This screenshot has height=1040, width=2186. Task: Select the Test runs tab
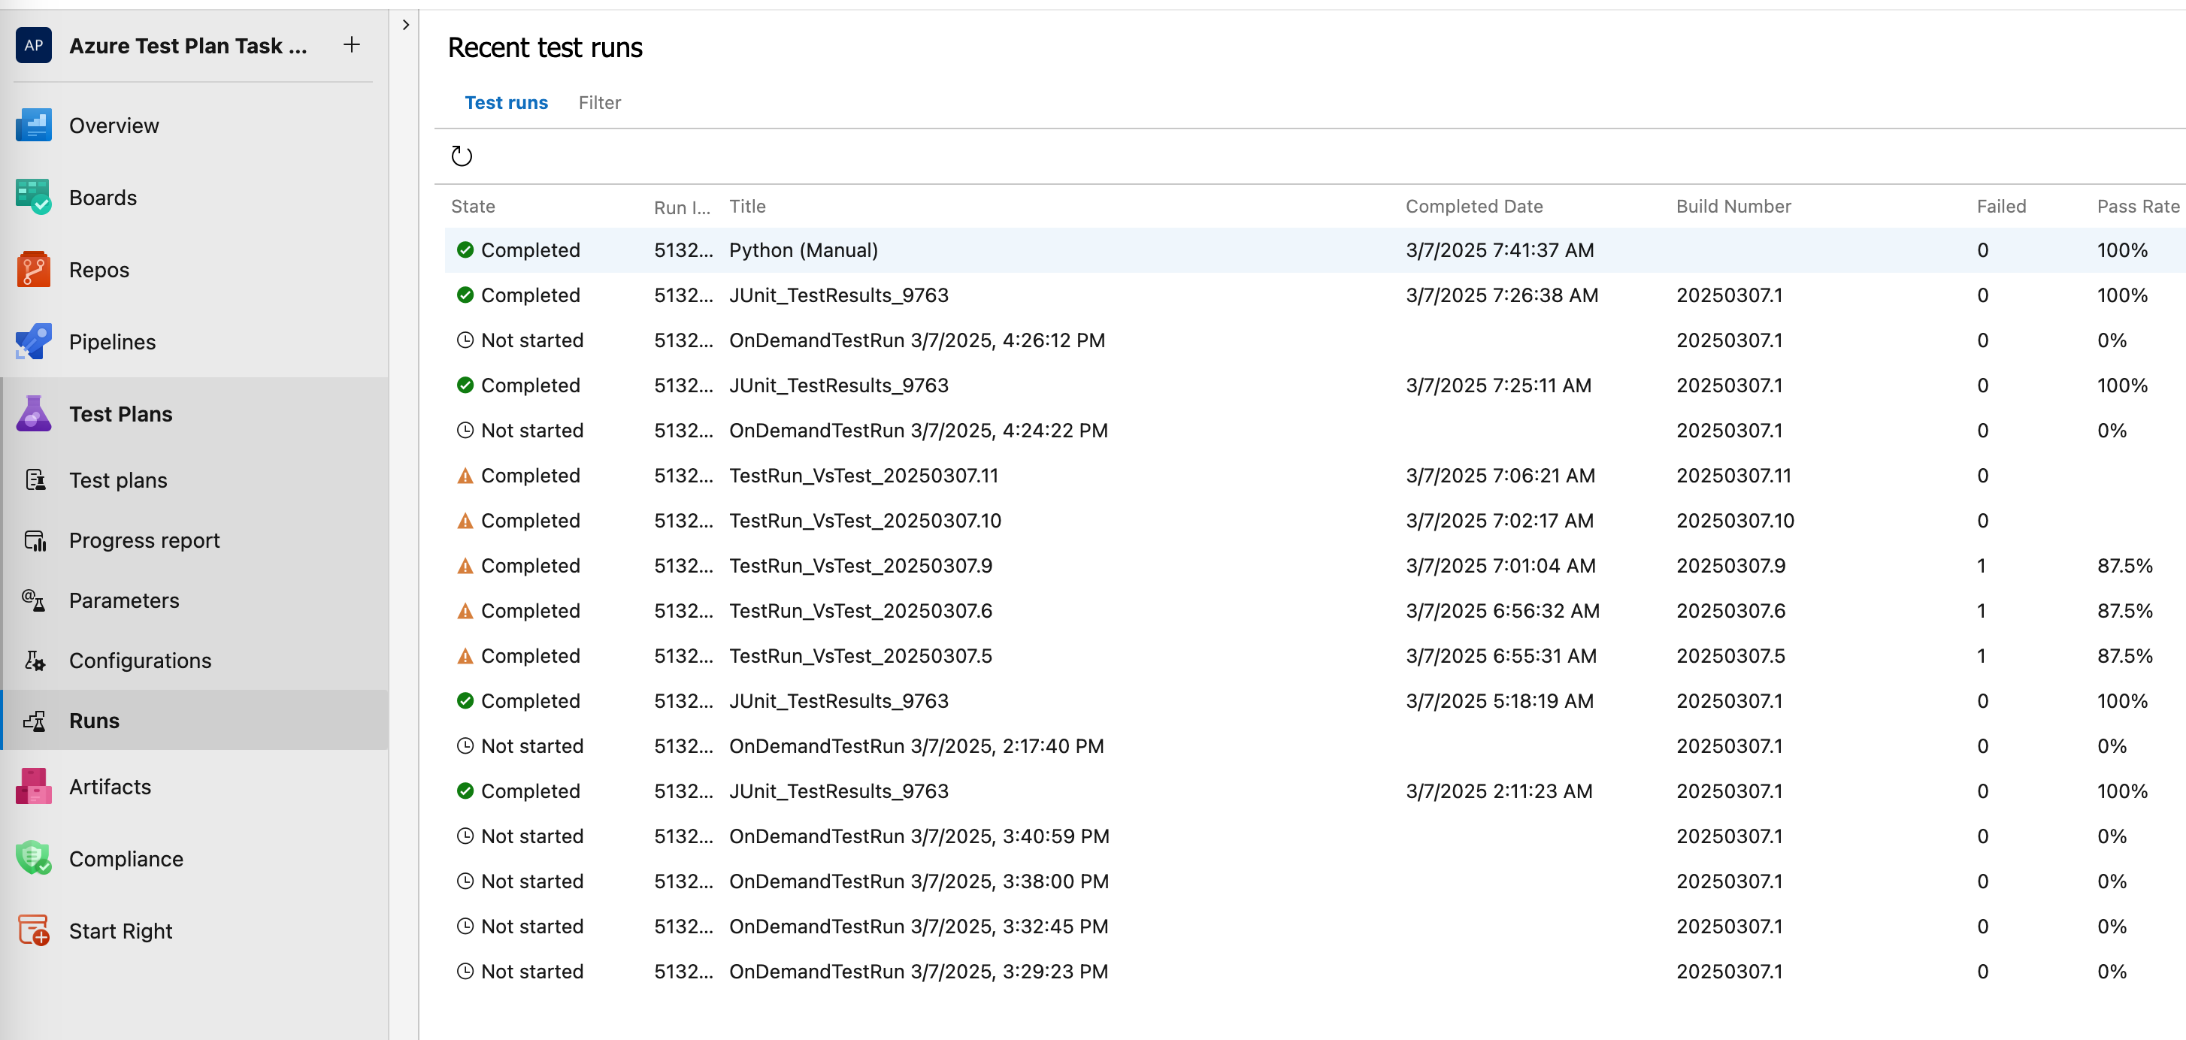(x=507, y=103)
